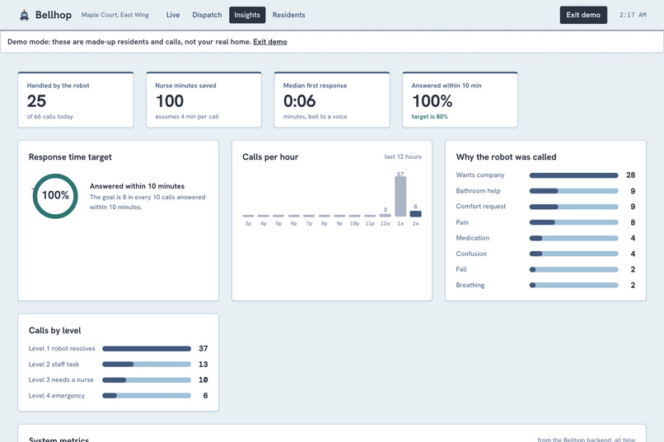
Task: Click the Maple Court, East Wing label
Action: click(115, 15)
